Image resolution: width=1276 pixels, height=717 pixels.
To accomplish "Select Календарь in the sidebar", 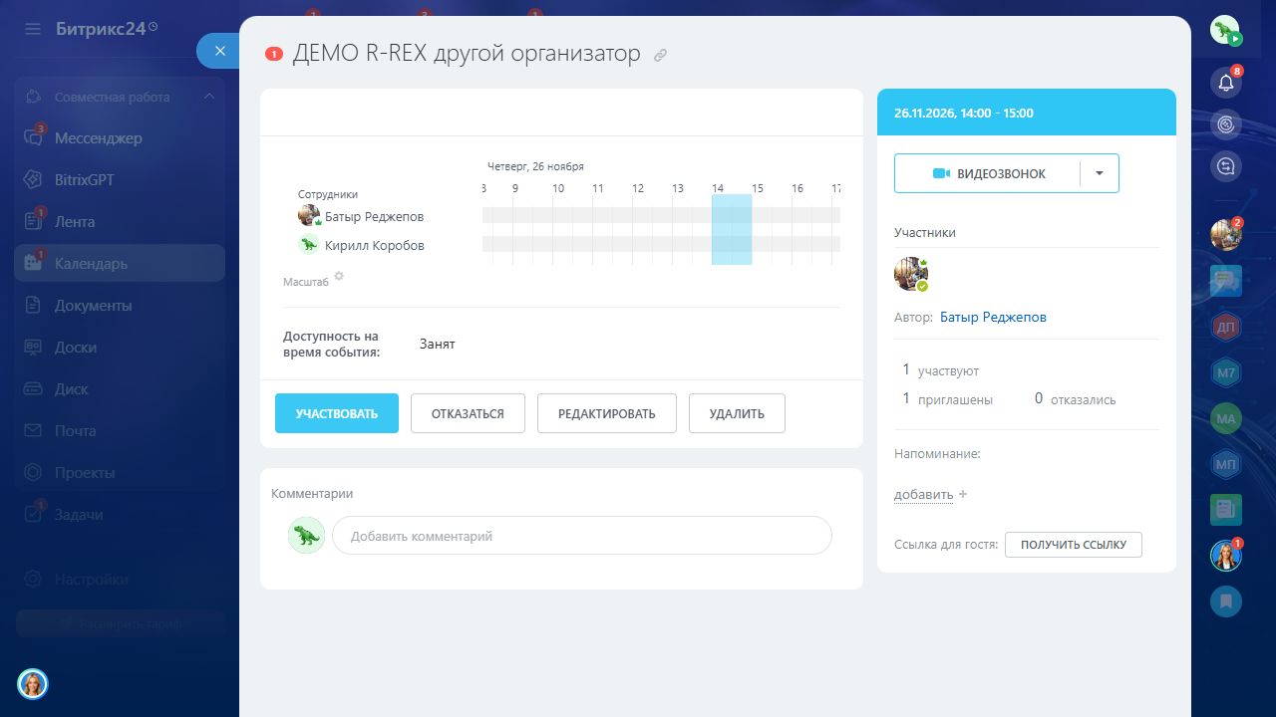I will pos(120,264).
